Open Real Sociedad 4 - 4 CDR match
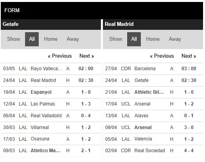Viewport: 205px width, 162px height. 153,151
